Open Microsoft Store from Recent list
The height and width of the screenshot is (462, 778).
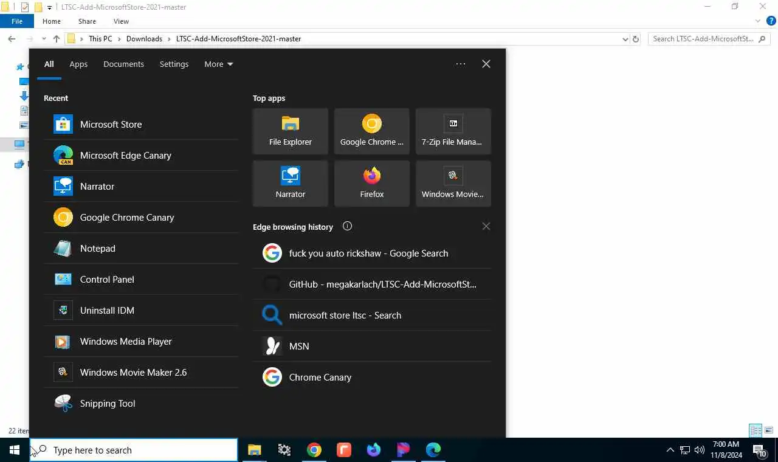click(x=141, y=124)
